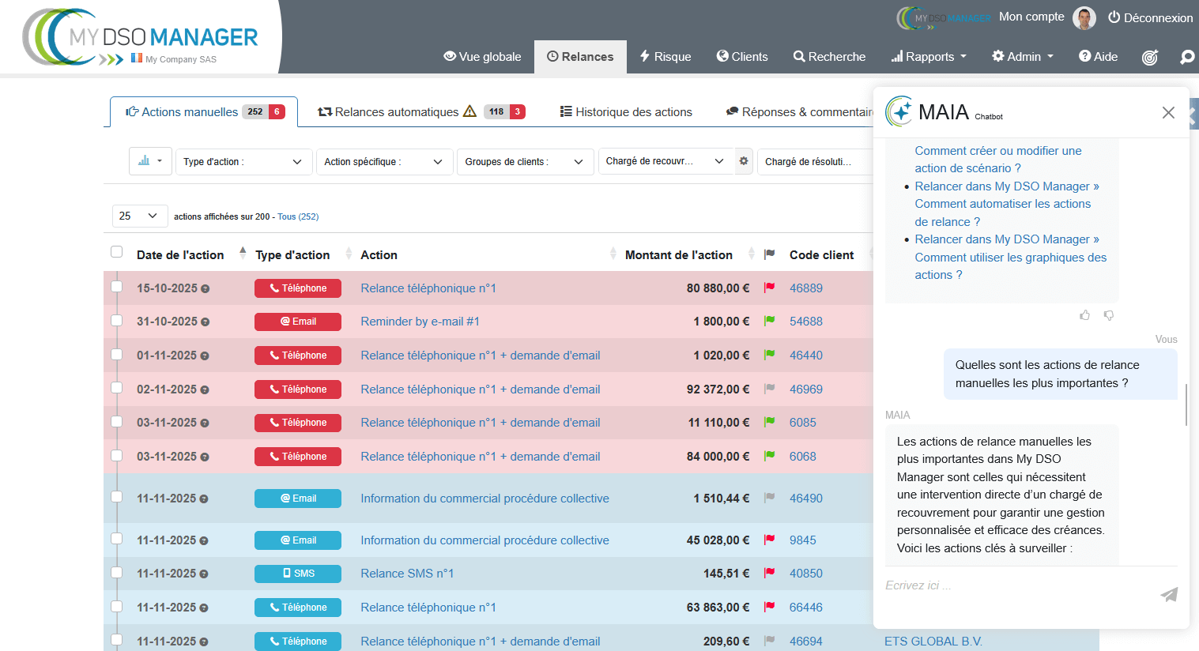Check the select-all checkbox in table header
This screenshot has height=651, width=1199.
tap(117, 252)
